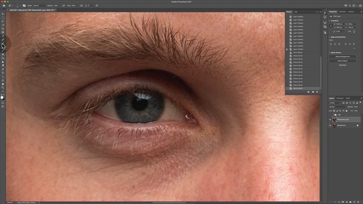Select the Dodge tool
The height and width of the screenshot is (204, 363).
[x=3, y=66]
